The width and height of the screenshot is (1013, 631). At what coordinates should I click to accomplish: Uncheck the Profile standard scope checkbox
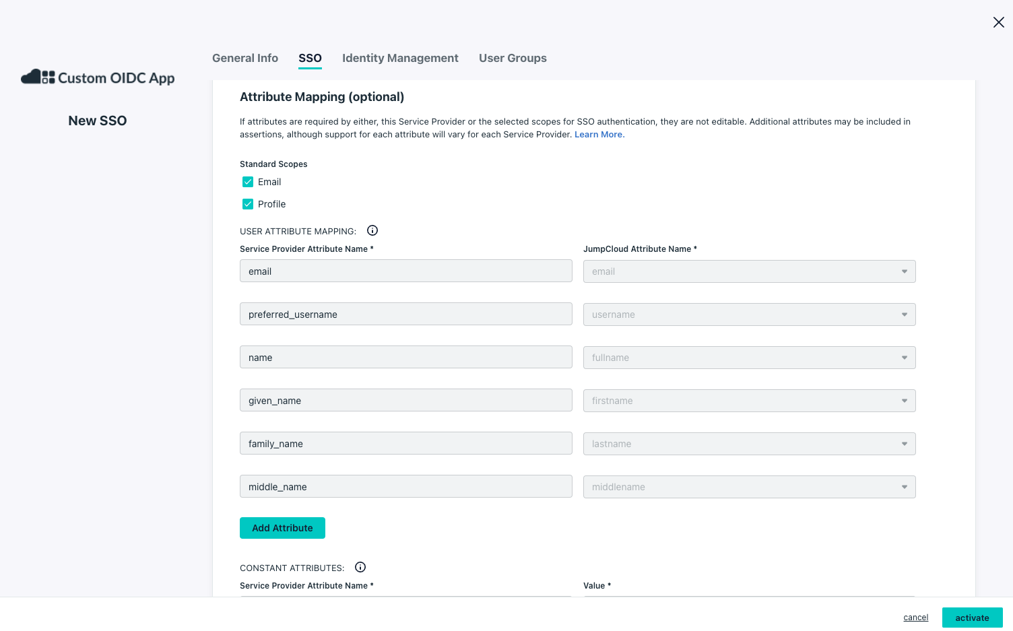(248, 204)
